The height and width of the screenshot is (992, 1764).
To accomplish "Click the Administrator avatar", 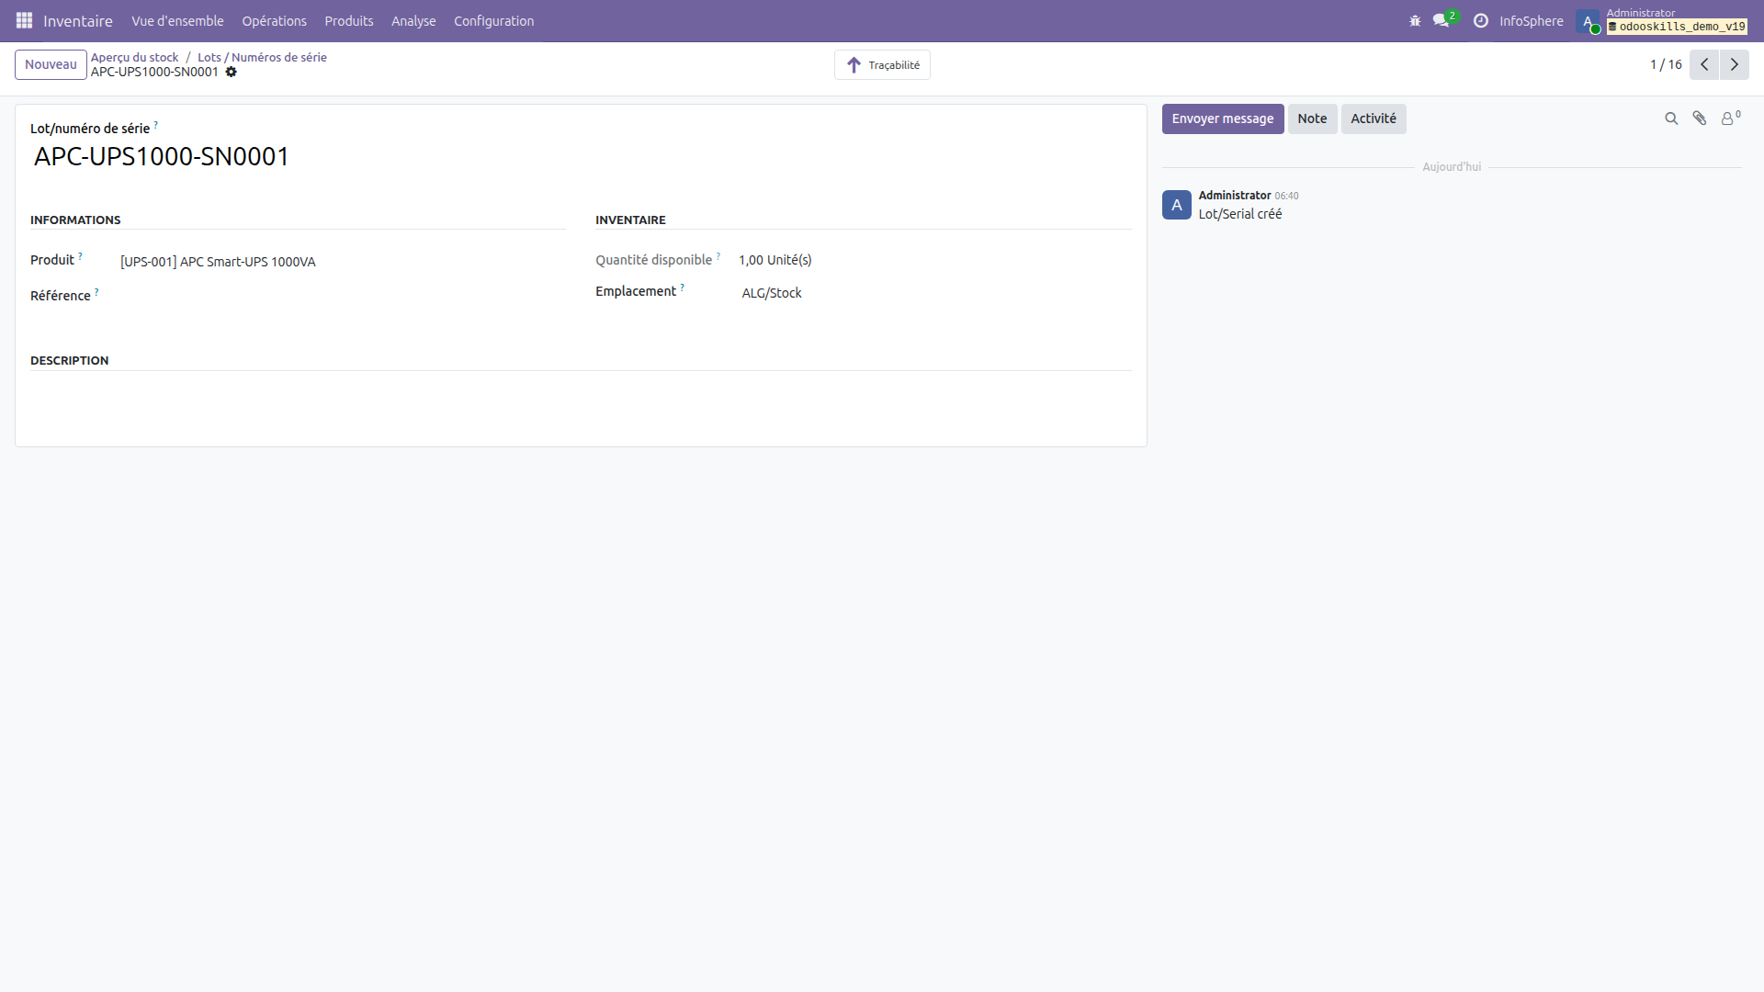I will click(x=1589, y=20).
